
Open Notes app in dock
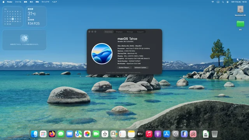tap(132, 134)
